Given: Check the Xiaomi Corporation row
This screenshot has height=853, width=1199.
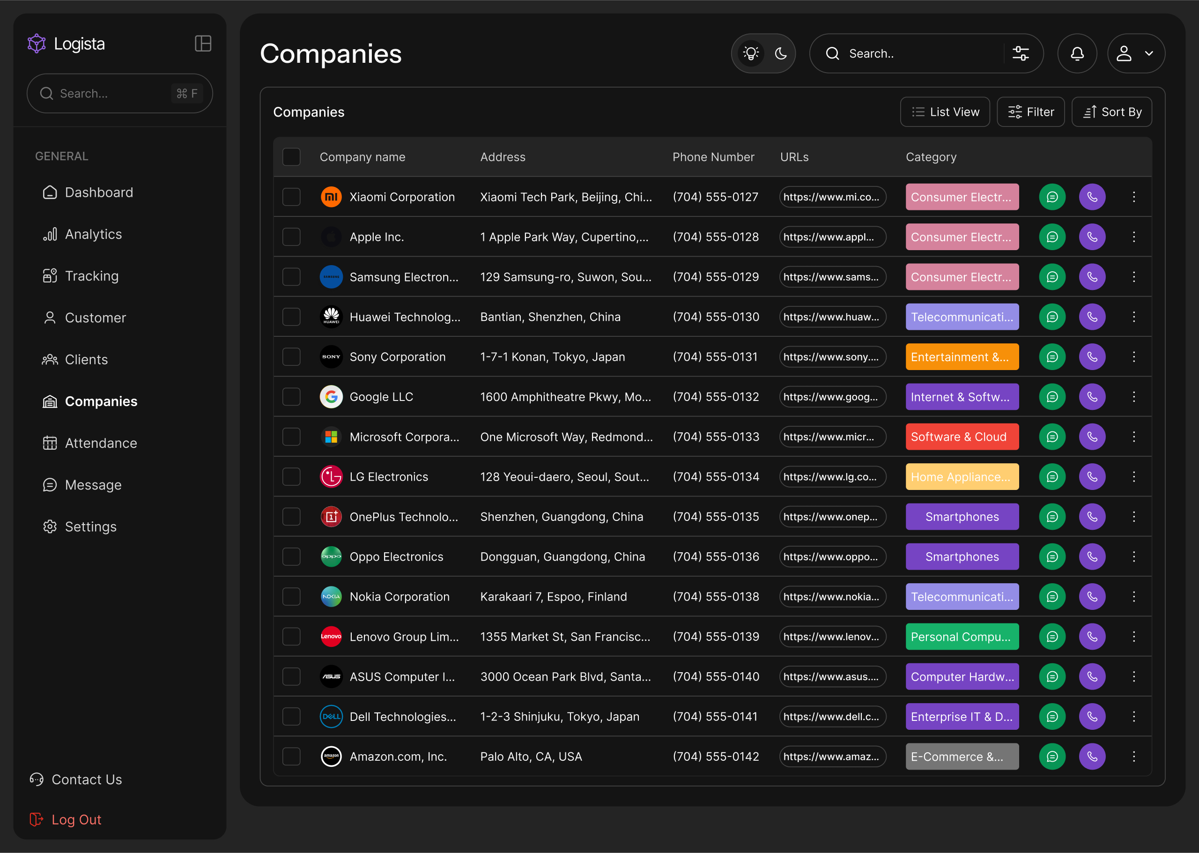Looking at the screenshot, I should (x=291, y=197).
